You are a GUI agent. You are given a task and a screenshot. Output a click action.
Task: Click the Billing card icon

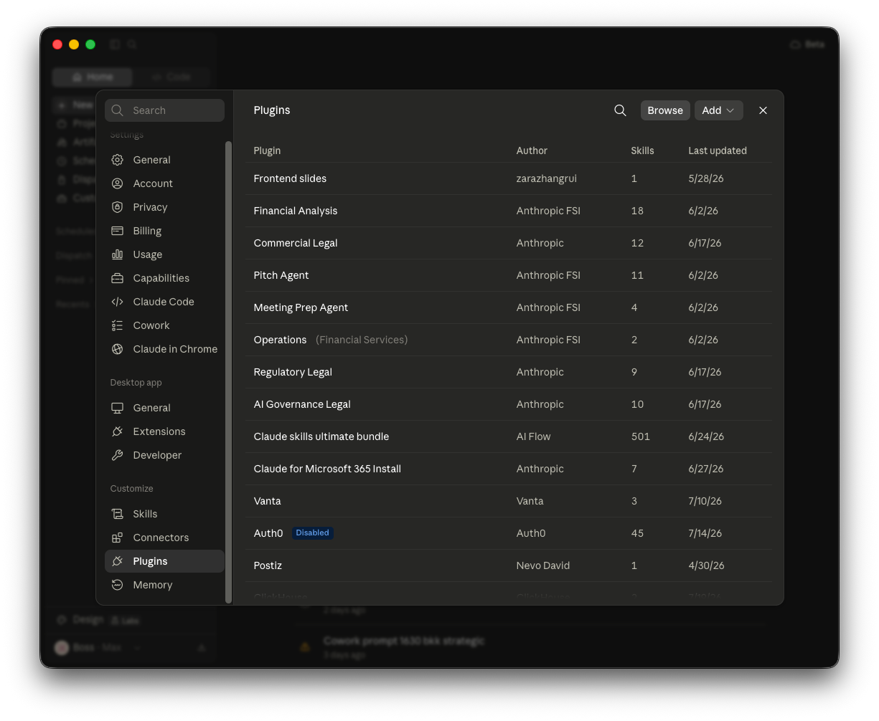coord(118,231)
